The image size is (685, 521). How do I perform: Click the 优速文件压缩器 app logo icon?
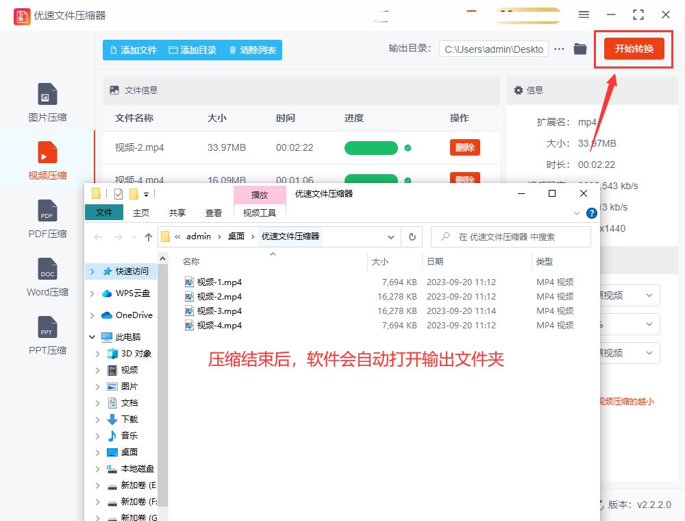(22, 16)
